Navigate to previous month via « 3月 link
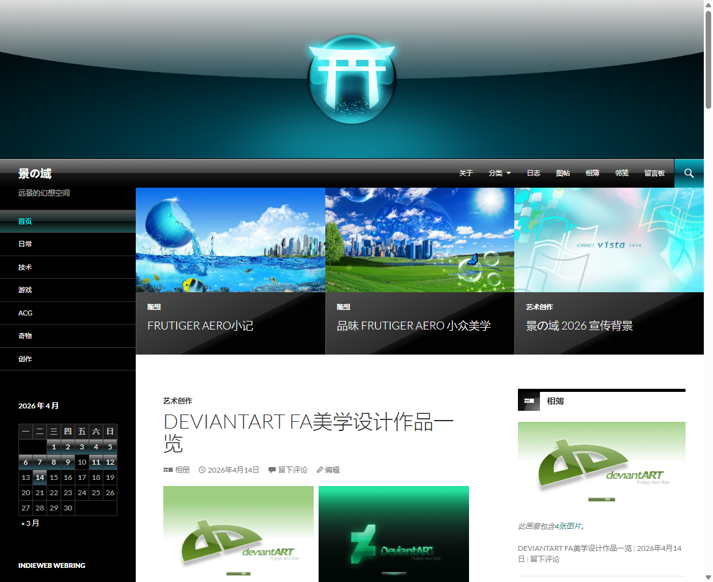The height and width of the screenshot is (582, 713). [31, 523]
